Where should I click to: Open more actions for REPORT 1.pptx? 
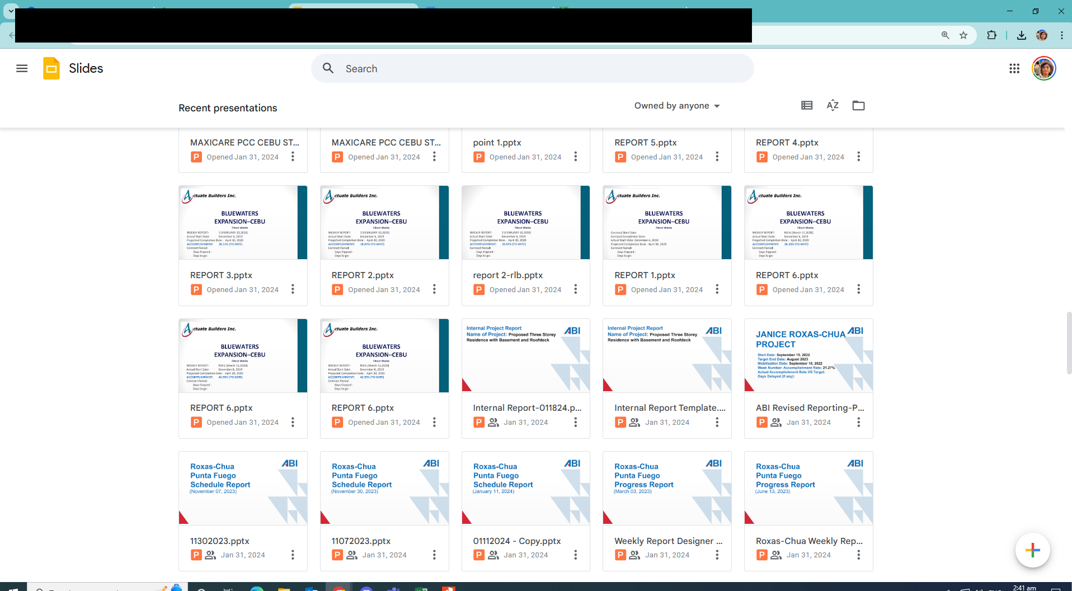click(717, 289)
